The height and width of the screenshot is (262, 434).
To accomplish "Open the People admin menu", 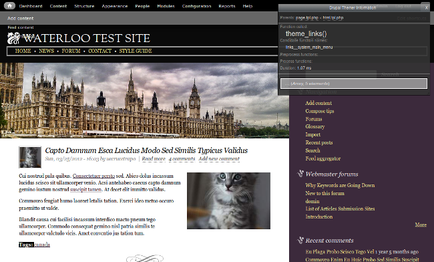I will point(142,6).
